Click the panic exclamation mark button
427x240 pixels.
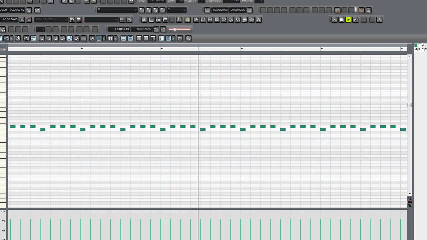(379, 20)
